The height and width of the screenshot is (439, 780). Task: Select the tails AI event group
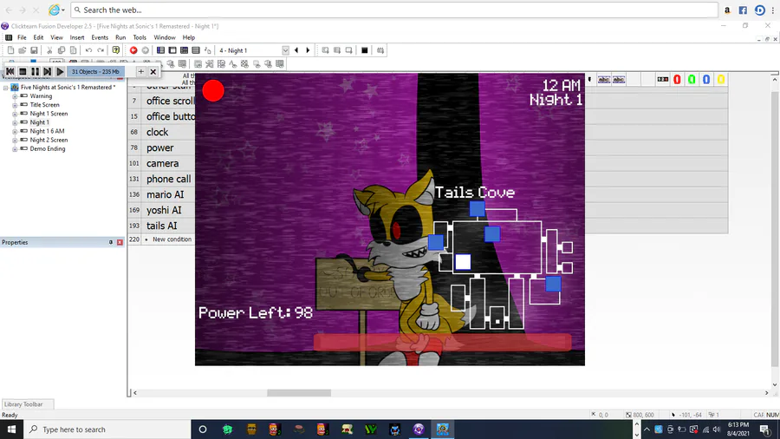point(162,226)
